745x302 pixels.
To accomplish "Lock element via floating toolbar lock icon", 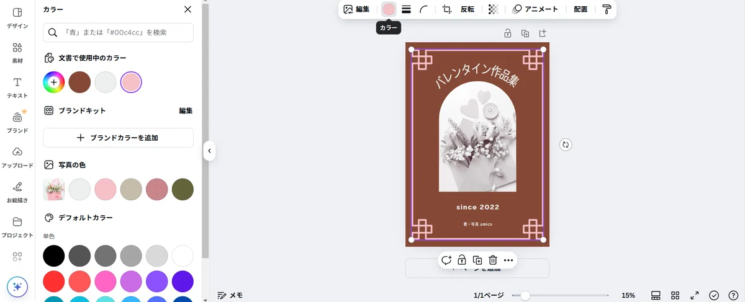I will pos(462,260).
